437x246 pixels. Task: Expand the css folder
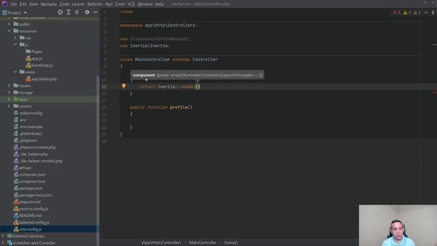pyautogui.click(x=15, y=38)
